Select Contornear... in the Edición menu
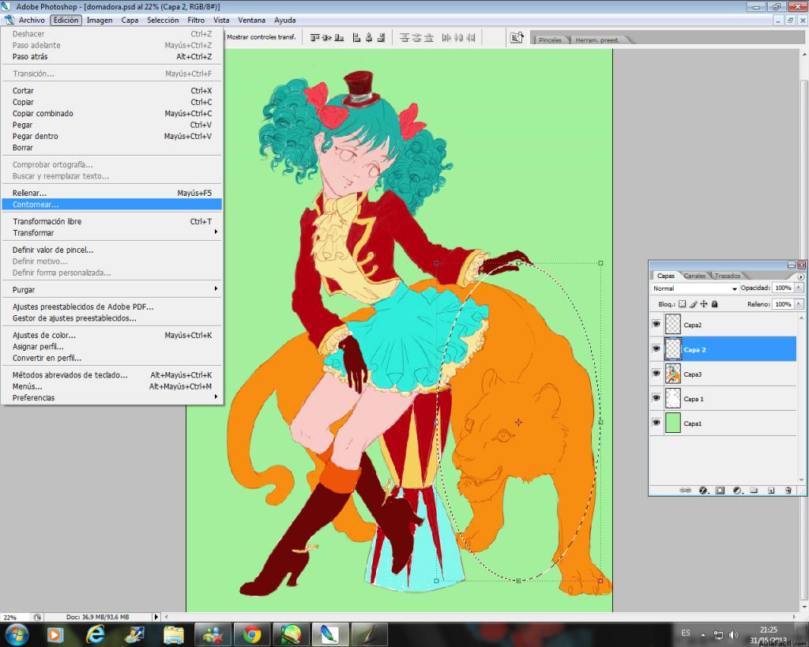Viewport: 809px width, 647px height. [x=111, y=205]
